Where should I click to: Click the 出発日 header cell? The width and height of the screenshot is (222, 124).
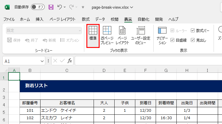tap(187, 103)
